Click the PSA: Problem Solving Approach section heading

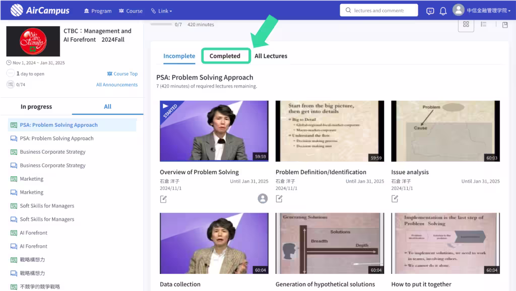pyautogui.click(x=205, y=77)
